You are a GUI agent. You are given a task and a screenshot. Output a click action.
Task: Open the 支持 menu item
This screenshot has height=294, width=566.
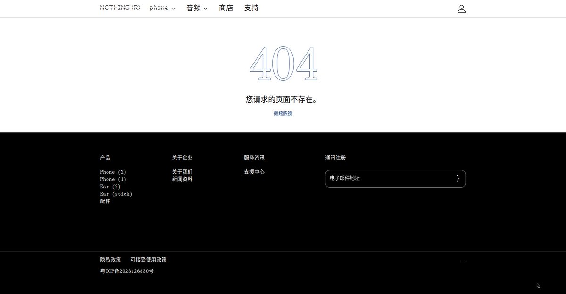tap(251, 8)
